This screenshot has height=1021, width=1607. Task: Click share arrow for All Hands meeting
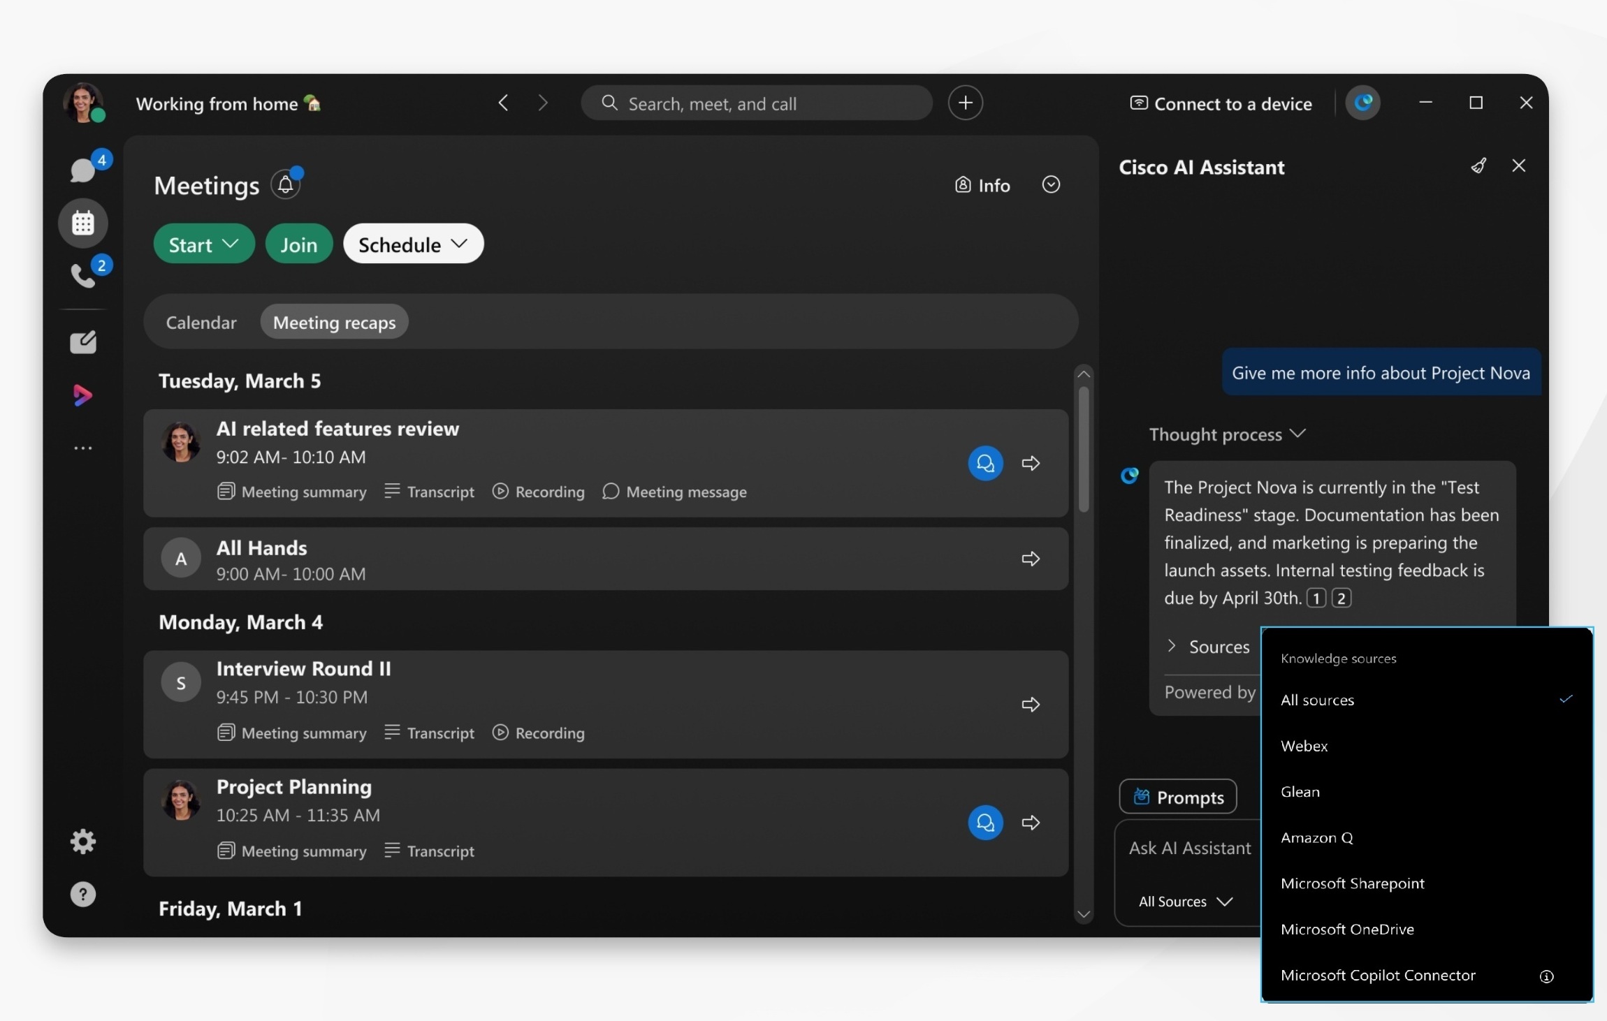1031,559
